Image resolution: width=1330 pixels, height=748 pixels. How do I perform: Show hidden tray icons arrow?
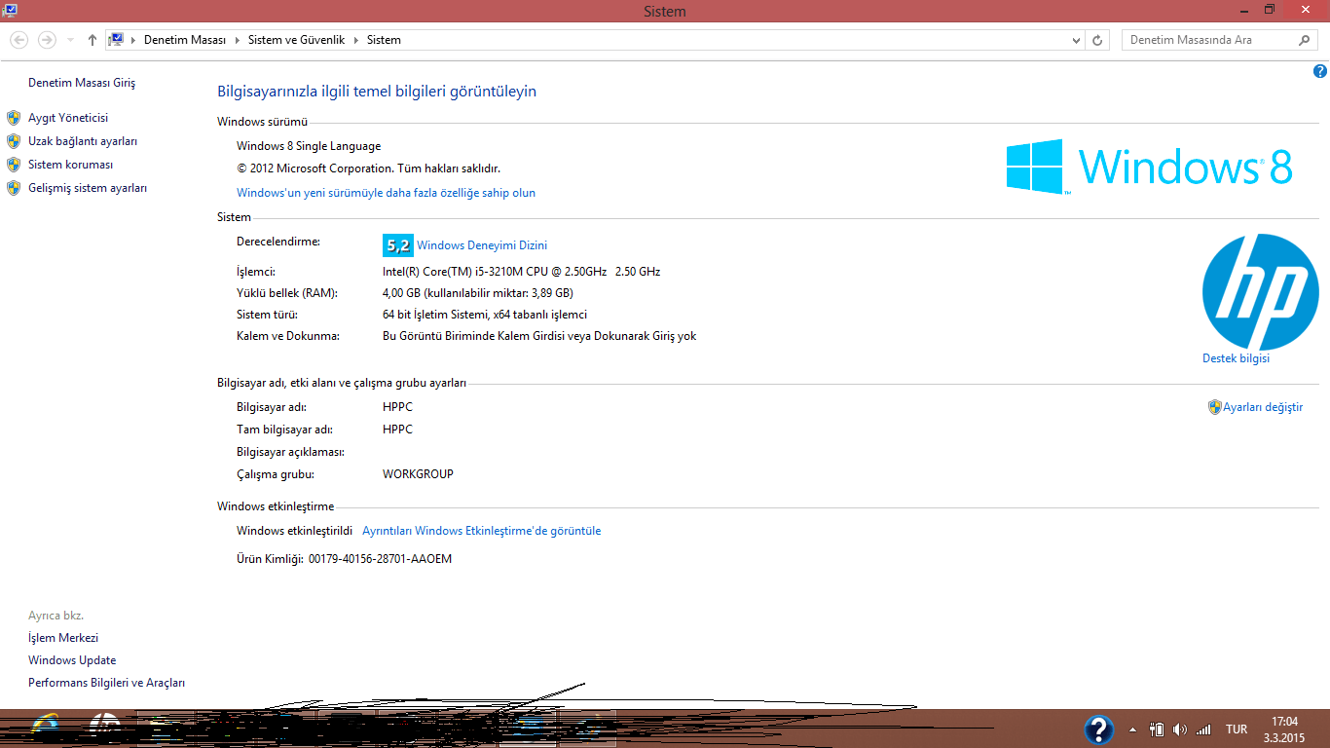point(1132,729)
